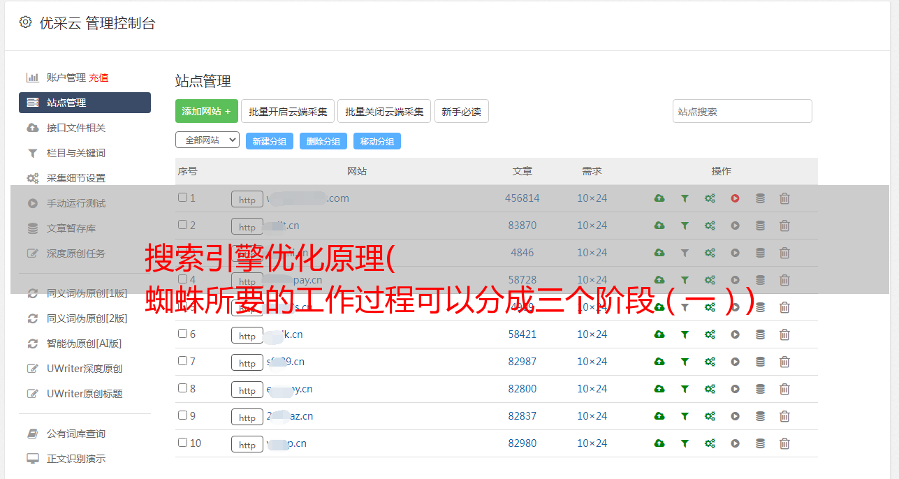
Task: Open 智能伪原创[AI版] sidebar item
Action: point(85,344)
